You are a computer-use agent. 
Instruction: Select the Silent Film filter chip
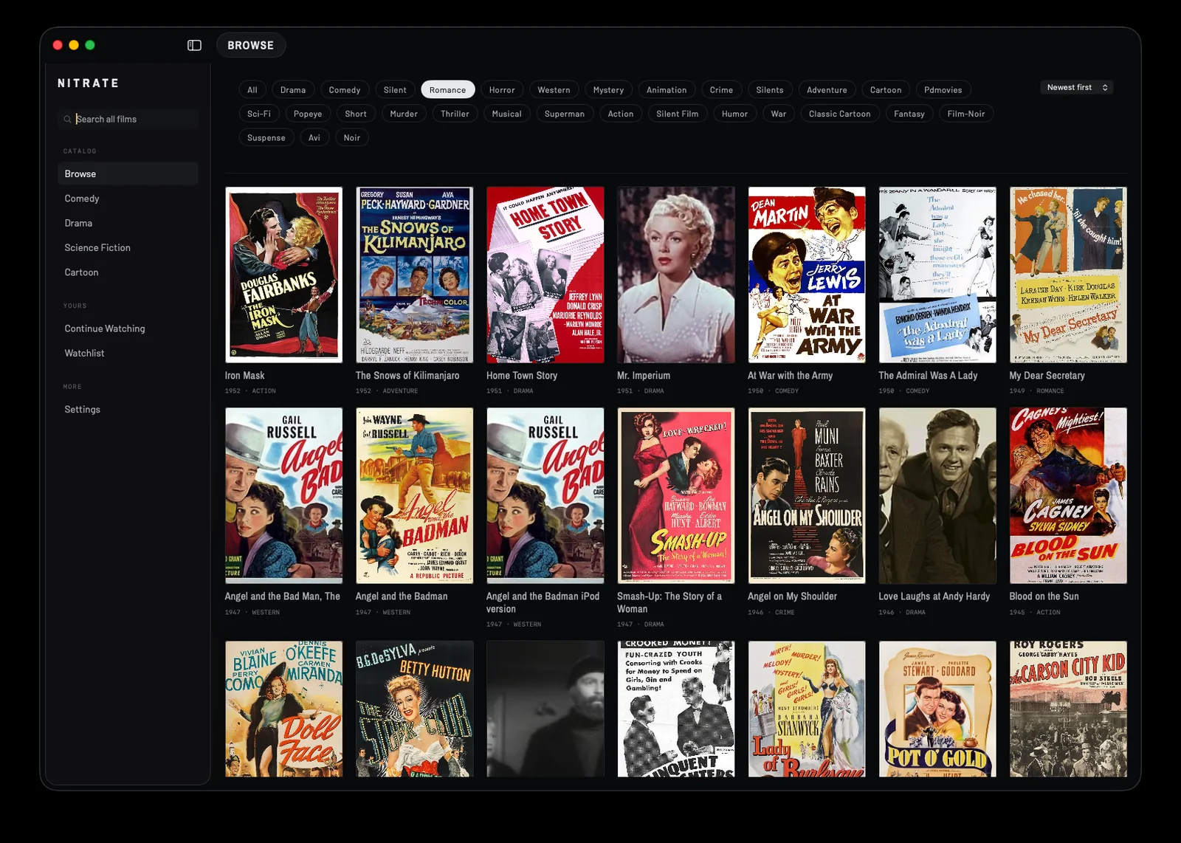pyautogui.click(x=677, y=114)
